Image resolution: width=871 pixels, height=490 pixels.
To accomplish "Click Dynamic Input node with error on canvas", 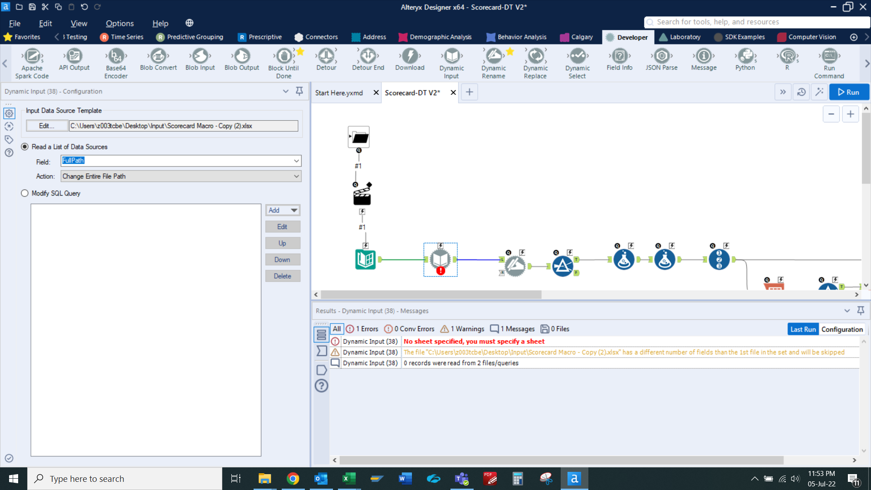I will click(x=440, y=260).
